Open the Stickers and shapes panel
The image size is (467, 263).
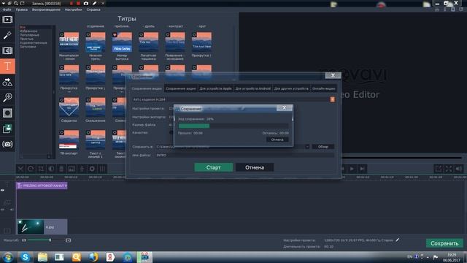pos(7,82)
